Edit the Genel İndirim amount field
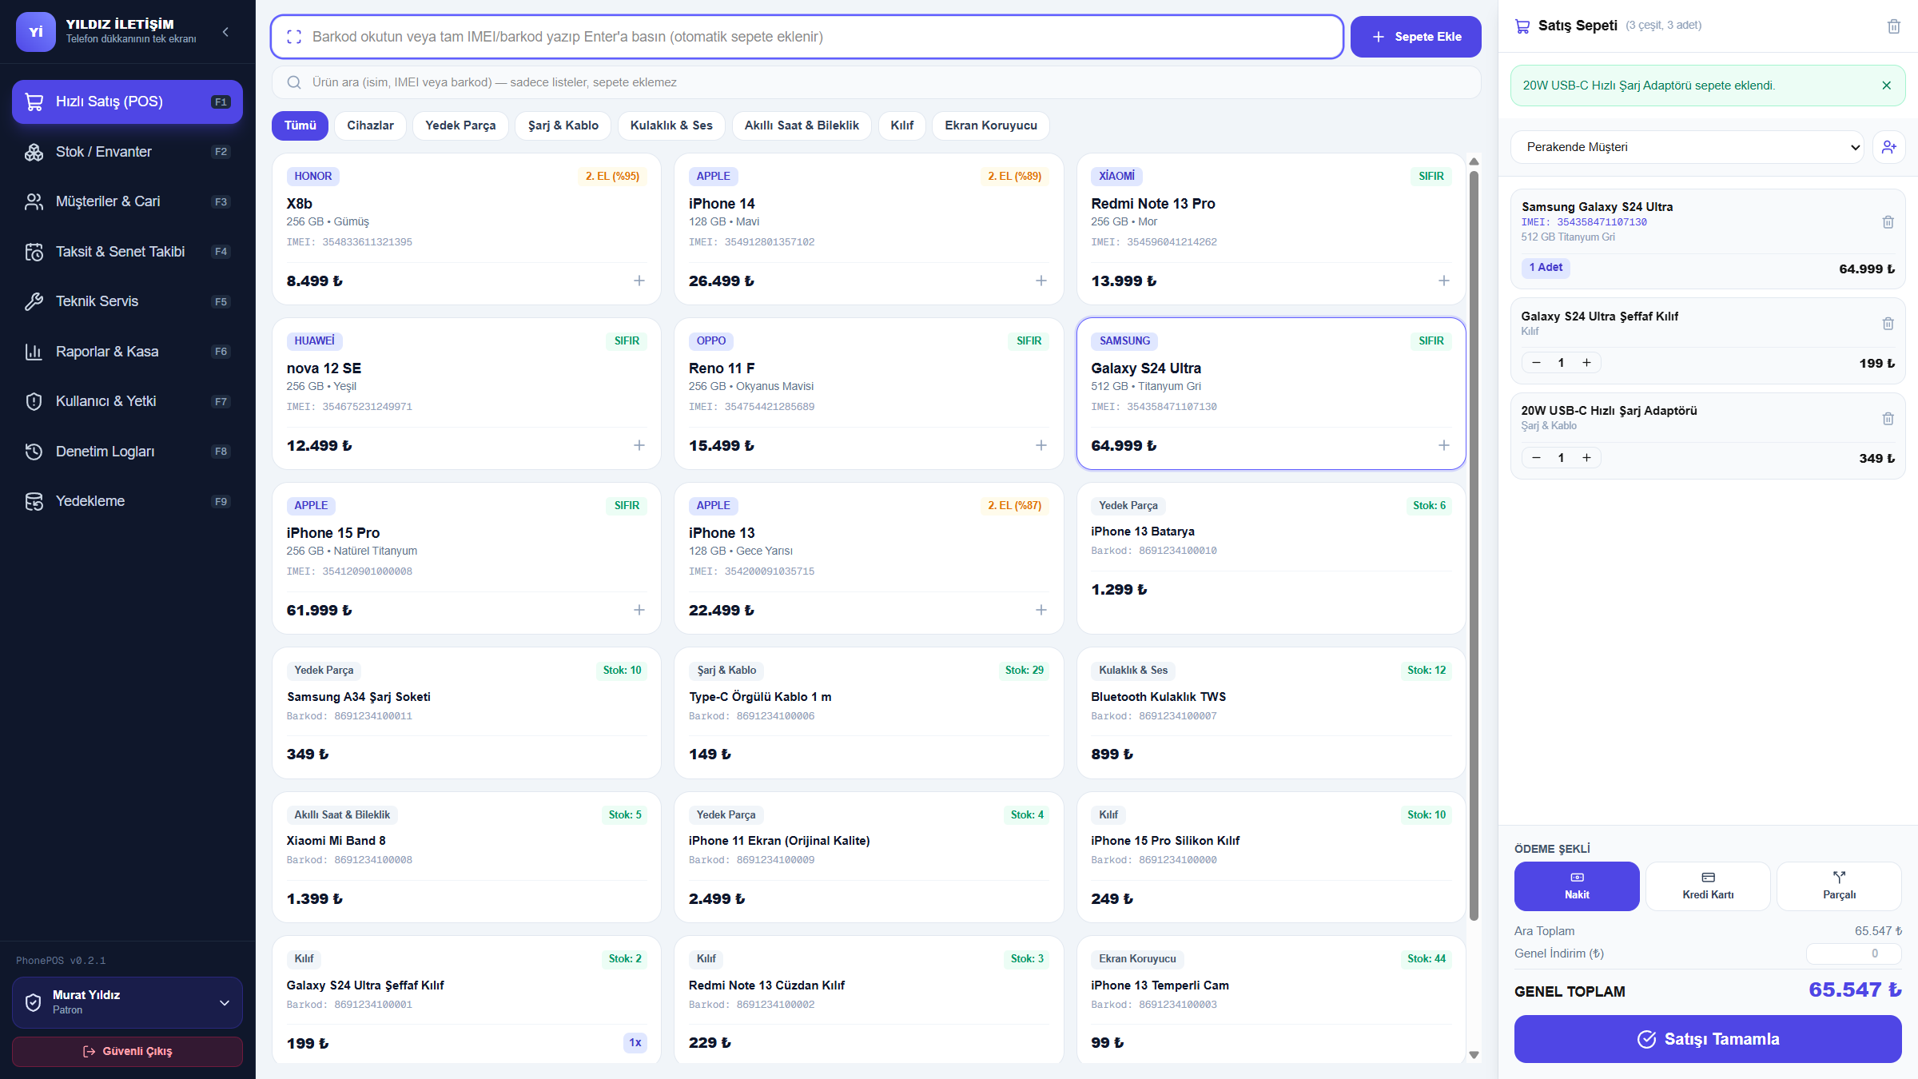 (x=1853, y=954)
